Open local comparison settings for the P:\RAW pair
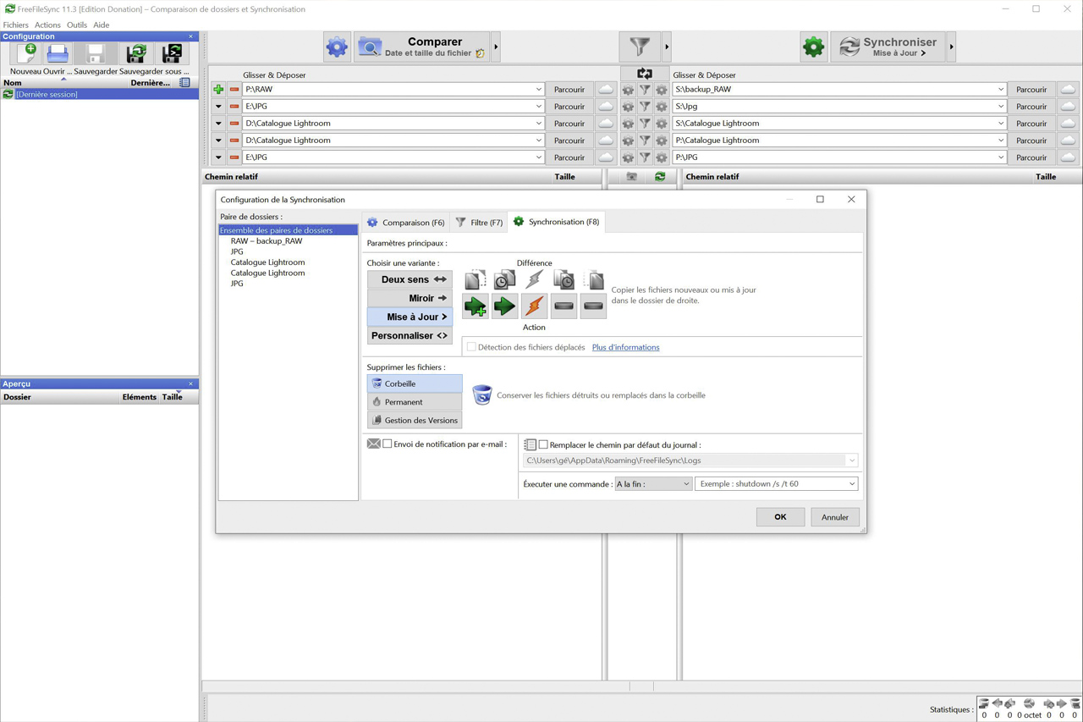 click(628, 90)
